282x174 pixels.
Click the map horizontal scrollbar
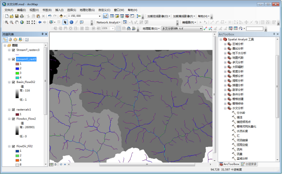coord(147,165)
